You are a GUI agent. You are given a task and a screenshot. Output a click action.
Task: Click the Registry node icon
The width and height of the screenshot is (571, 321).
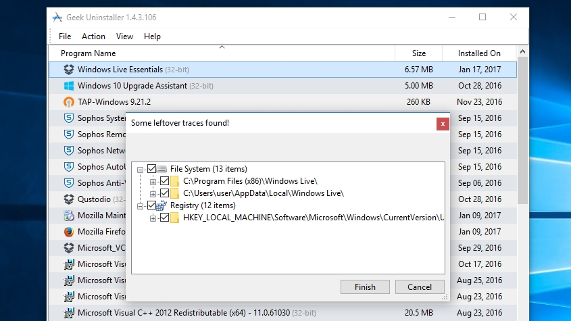click(162, 205)
